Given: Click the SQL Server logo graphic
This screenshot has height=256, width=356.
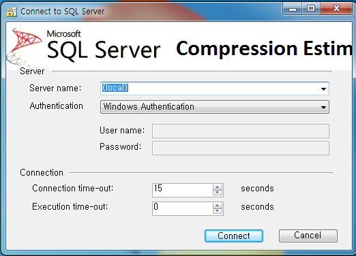Looking at the screenshot, I should pyautogui.click(x=24, y=46).
